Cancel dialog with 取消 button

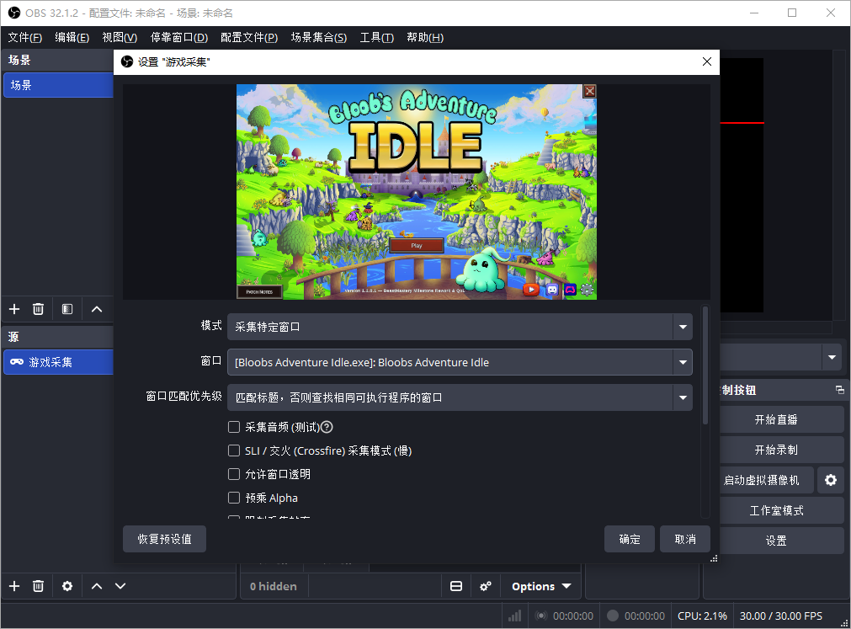[x=685, y=539]
